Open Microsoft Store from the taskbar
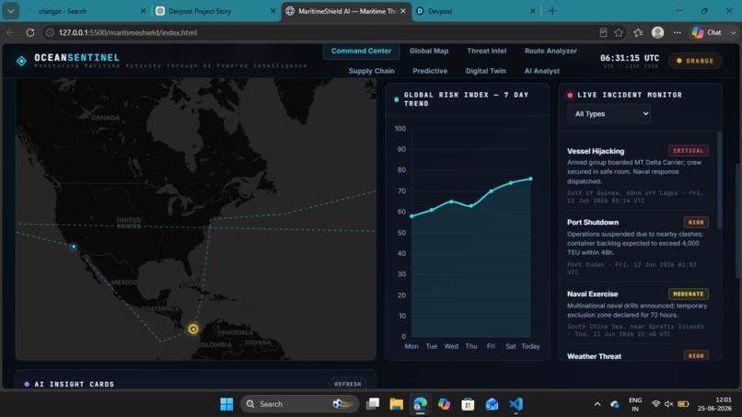 468,404
